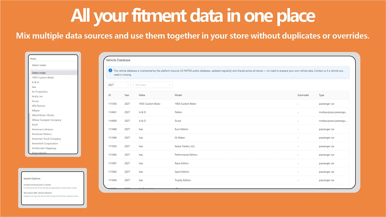
Task: Click vehicle ID 111556 in the table
Action: point(112,104)
